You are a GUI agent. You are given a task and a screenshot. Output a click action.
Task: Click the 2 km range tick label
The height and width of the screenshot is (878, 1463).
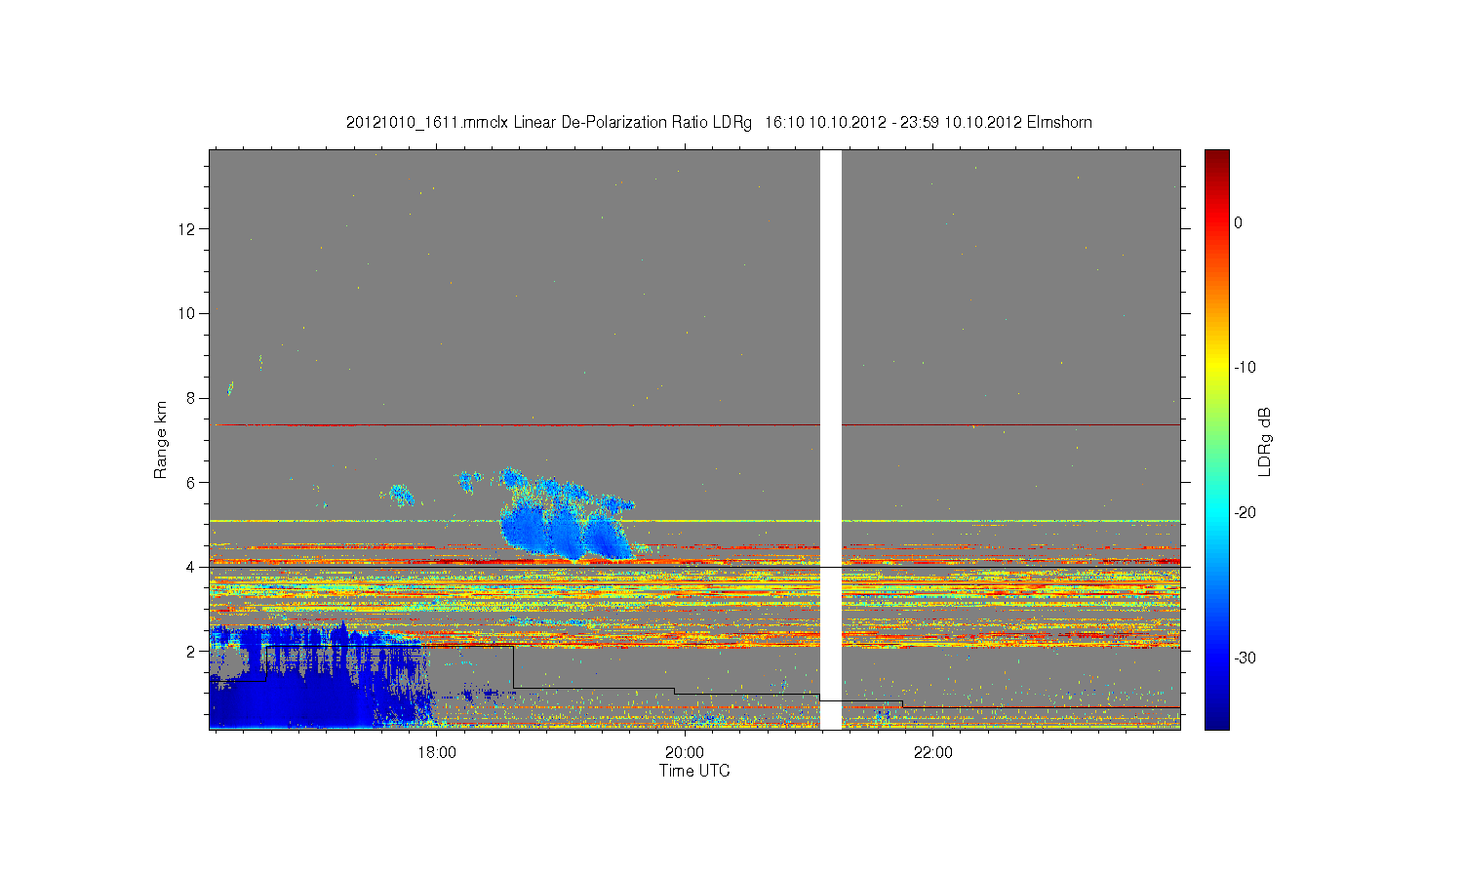(193, 651)
